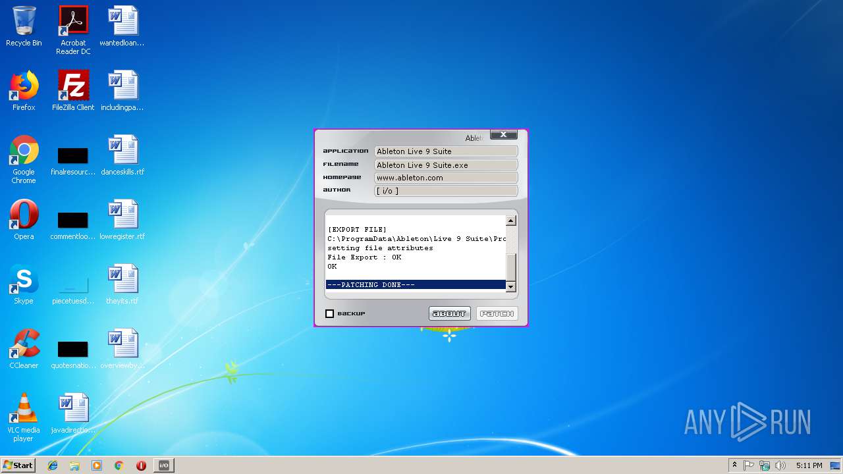843x474 pixels.
Task: Launch Google Chrome desktop shortcut
Action: 24,159
